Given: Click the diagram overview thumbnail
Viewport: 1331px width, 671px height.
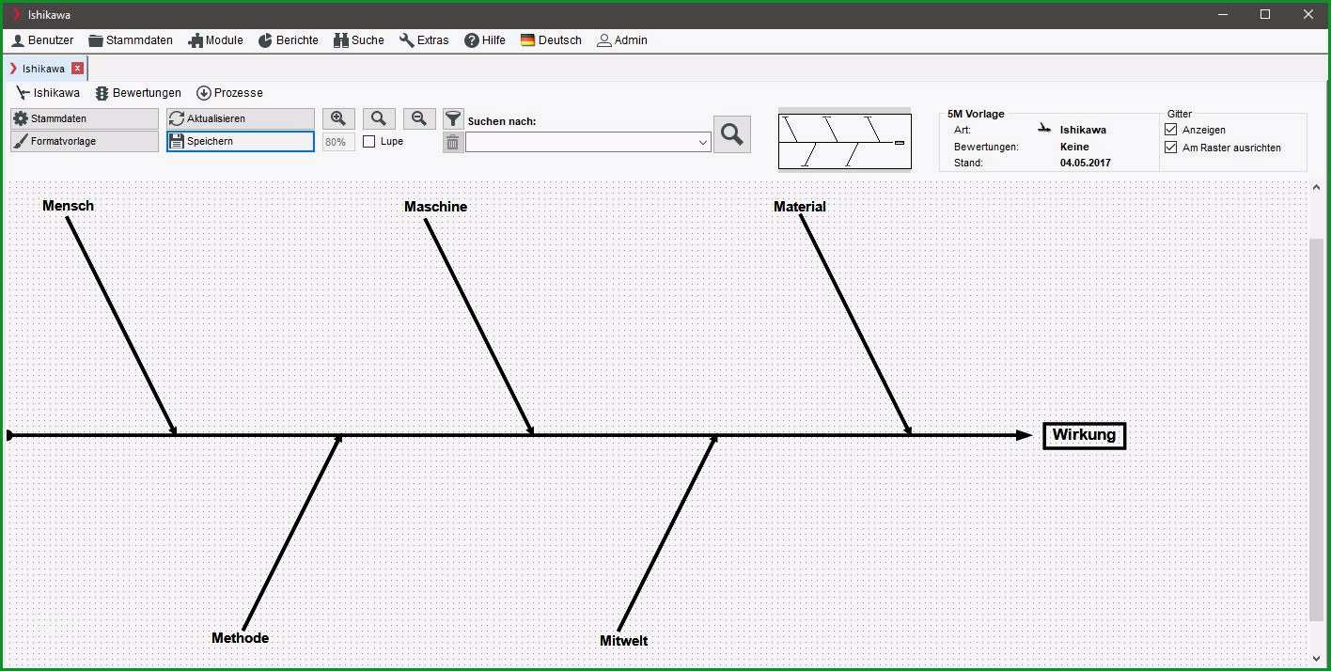Looking at the screenshot, I should pyautogui.click(x=845, y=141).
